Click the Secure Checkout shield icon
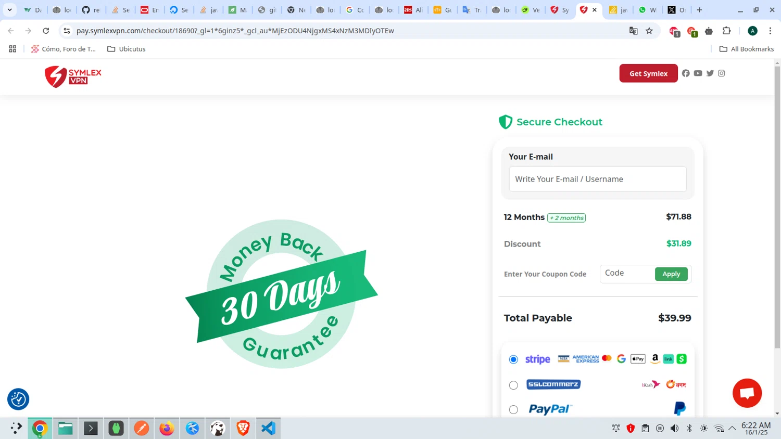Image resolution: width=781 pixels, height=439 pixels. [506, 122]
